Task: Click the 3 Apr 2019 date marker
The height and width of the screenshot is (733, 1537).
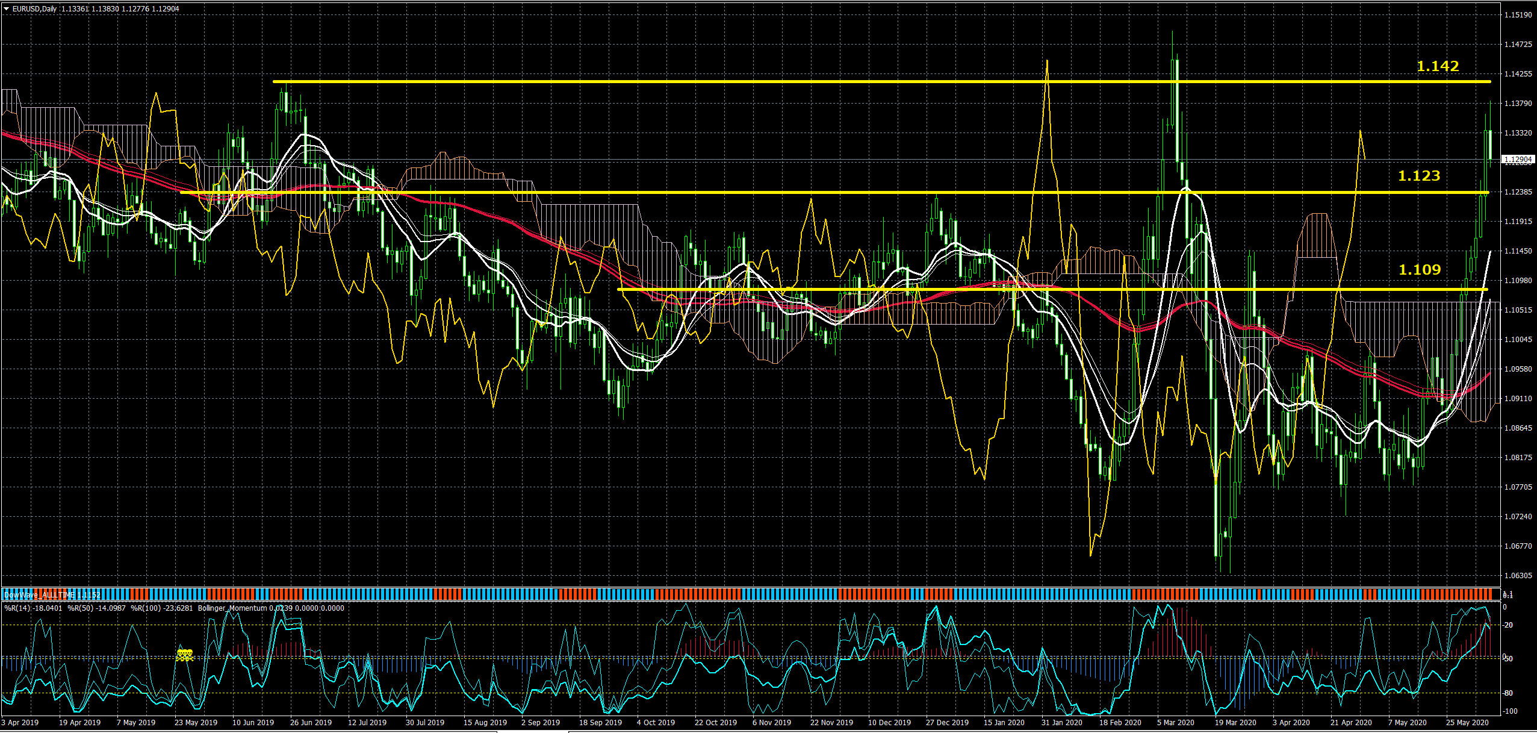Action: (20, 722)
